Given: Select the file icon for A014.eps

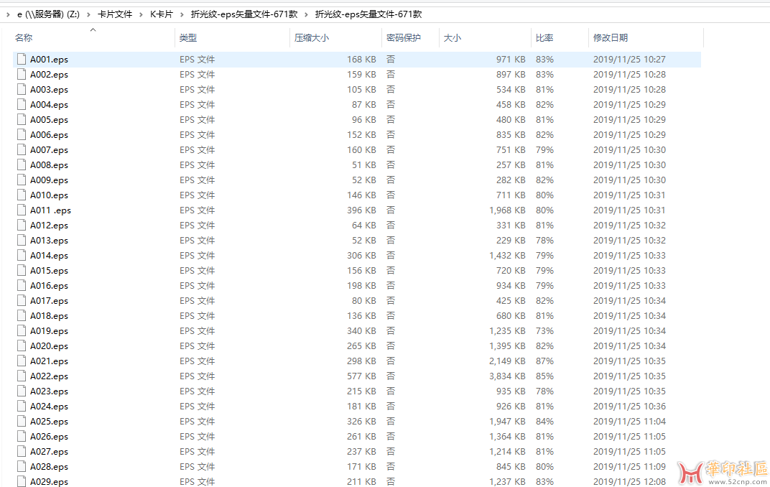Looking at the screenshot, I should click(x=21, y=256).
